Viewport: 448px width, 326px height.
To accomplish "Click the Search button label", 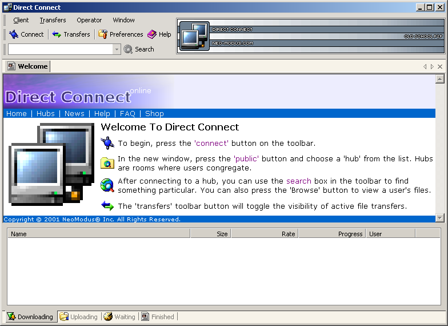I will tap(144, 49).
